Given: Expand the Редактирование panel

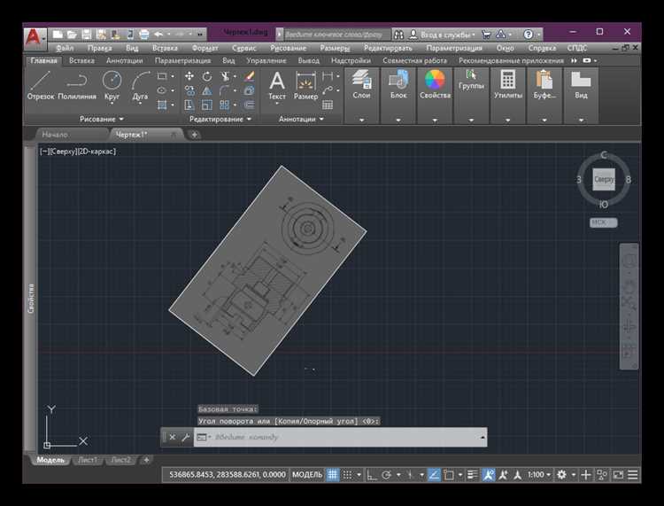Looking at the screenshot, I should click(220, 119).
